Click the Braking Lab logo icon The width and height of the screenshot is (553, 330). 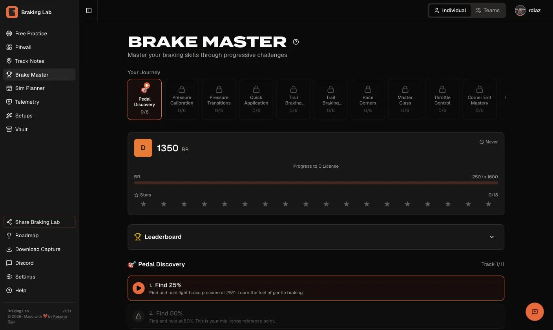12,12
